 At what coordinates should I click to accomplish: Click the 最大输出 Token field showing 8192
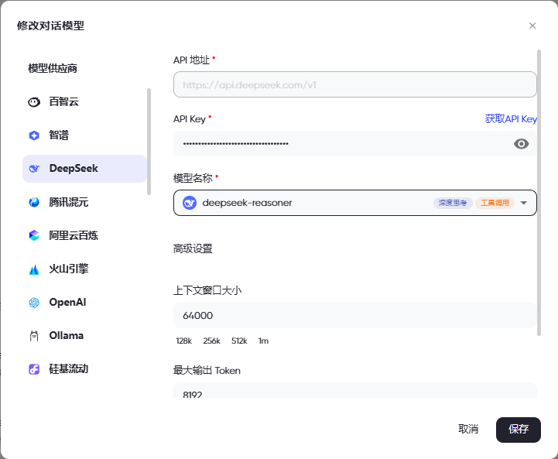(x=354, y=390)
